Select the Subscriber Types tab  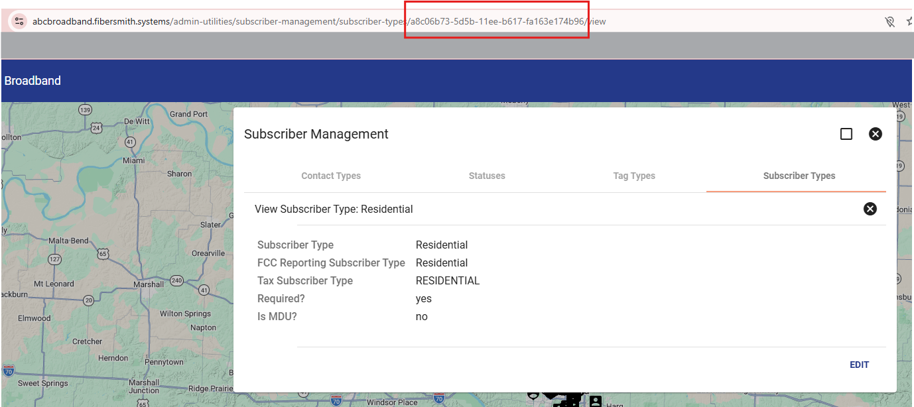click(799, 176)
